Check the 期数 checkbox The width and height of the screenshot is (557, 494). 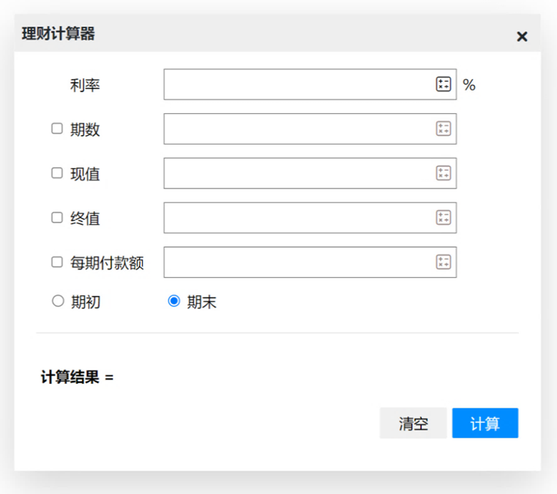(x=57, y=129)
